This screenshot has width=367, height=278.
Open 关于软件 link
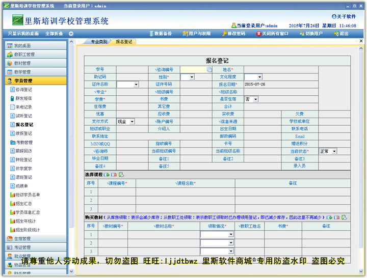click(344, 16)
